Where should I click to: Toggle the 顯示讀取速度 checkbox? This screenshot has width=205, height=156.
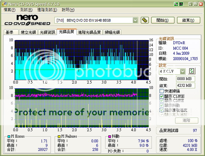click(161, 110)
